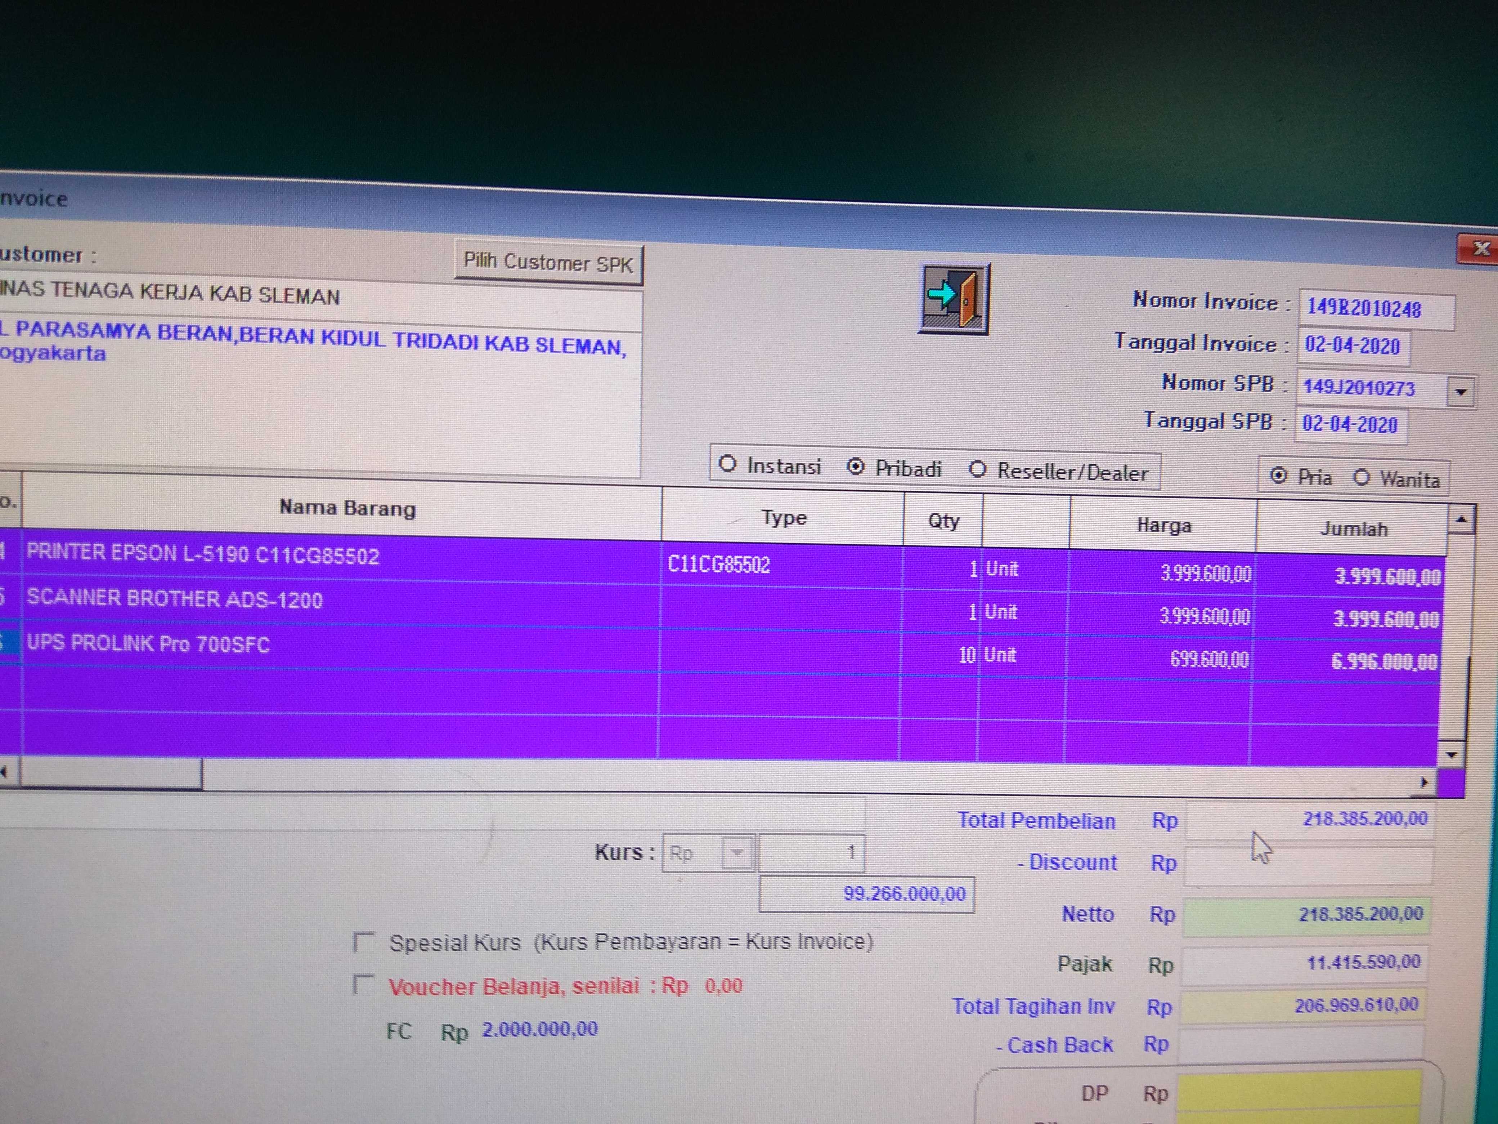Enable Spesial Kurs checkbox
This screenshot has width=1498, height=1124.
tap(364, 941)
